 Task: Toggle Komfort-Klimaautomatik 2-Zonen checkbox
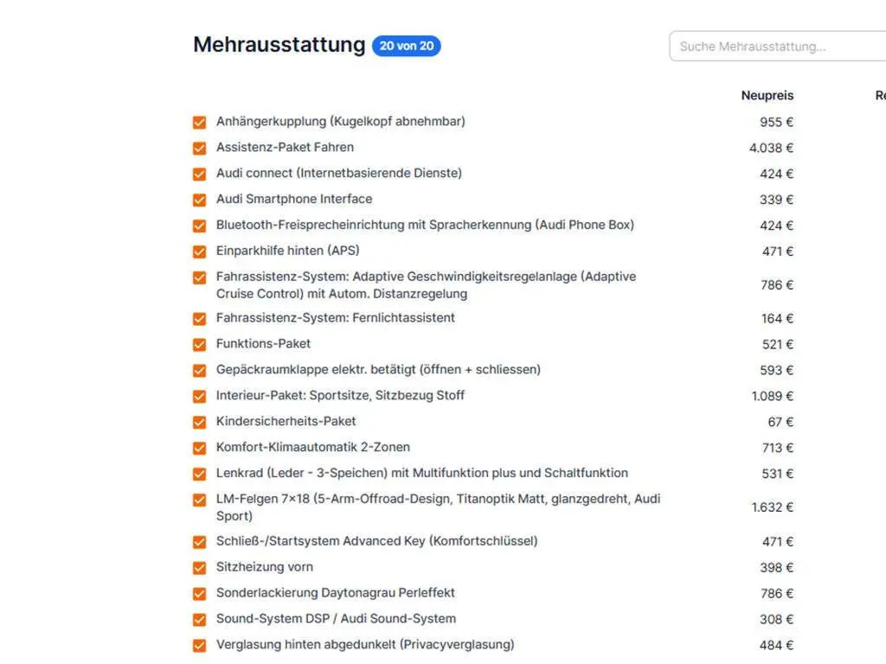click(200, 449)
